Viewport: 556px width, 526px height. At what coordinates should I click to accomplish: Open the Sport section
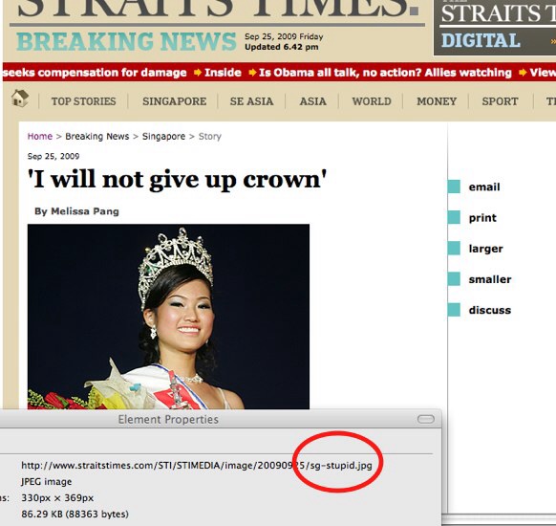coord(500,101)
